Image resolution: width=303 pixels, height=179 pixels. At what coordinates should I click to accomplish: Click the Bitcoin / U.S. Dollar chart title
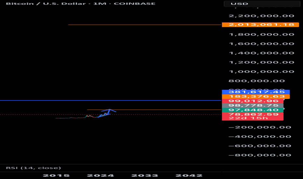(x=81, y=4)
